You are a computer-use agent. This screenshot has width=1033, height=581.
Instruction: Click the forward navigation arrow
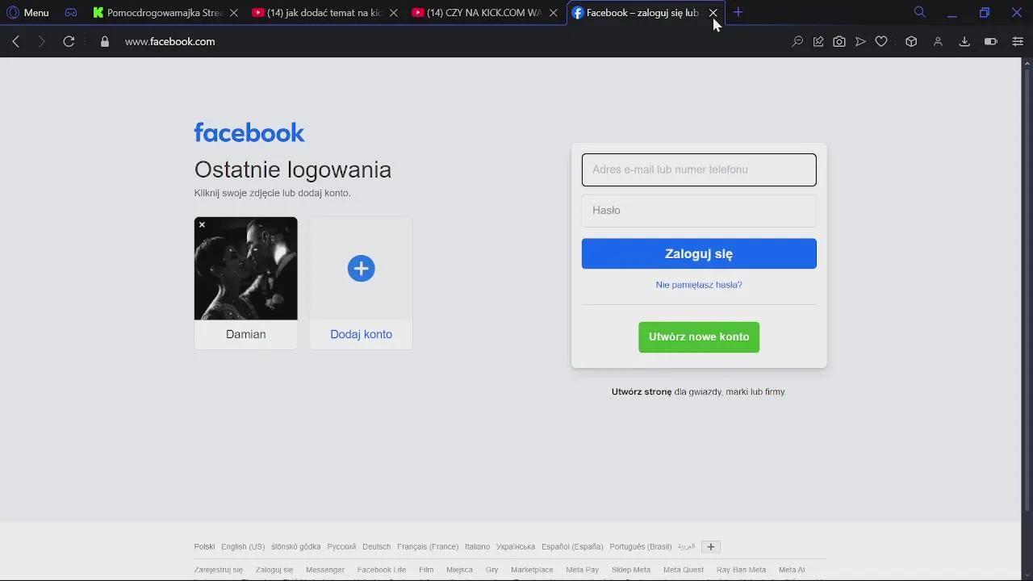point(42,41)
